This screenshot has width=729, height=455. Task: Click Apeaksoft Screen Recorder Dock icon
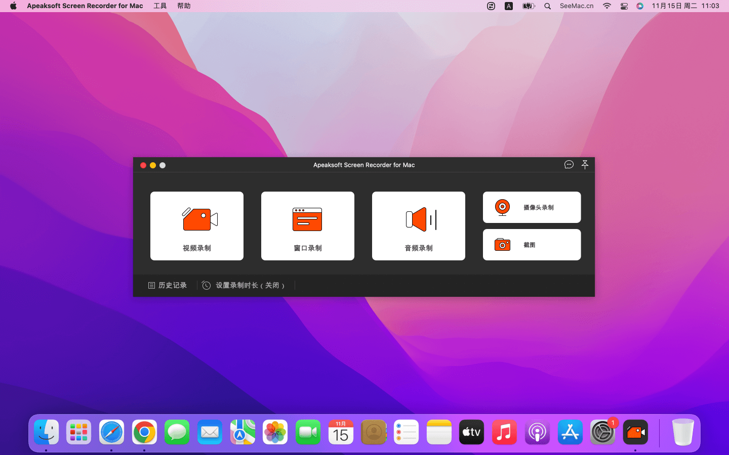pyautogui.click(x=635, y=432)
